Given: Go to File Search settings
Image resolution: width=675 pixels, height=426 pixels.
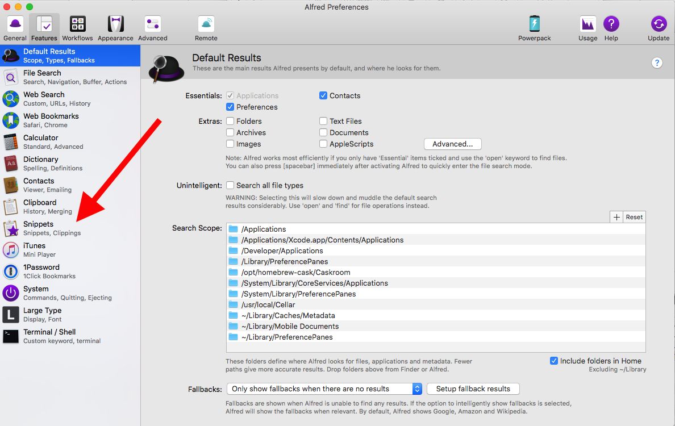Looking at the screenshot, I should 70,77.
